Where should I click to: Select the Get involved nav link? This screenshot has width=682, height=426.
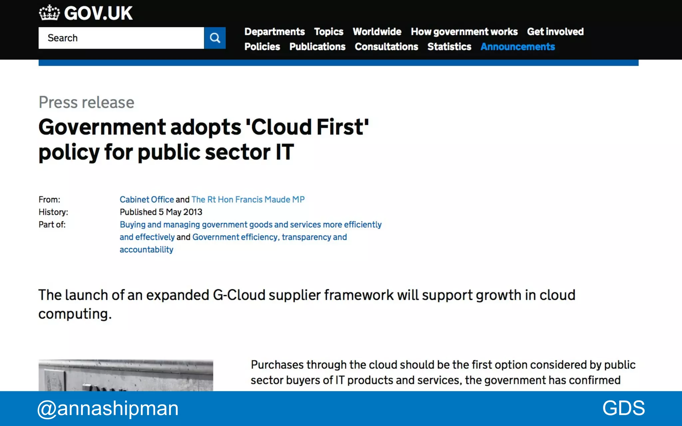pyautogui.click(x=555, y=32)
